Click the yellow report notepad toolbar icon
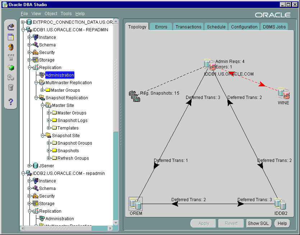Viewport: 300px width, 235px height. pos(11,37)
